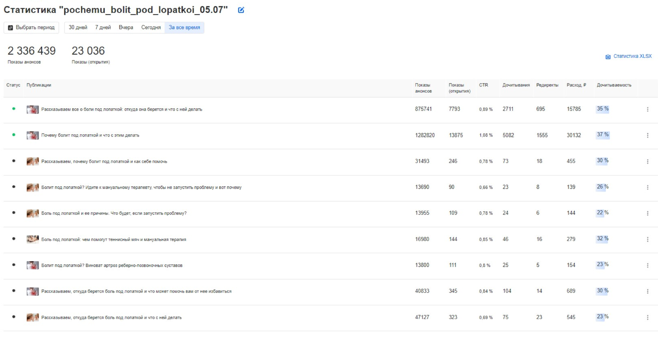Click download icon next to Статистика XLSX
Image resolution: width=658 pixels, height=341 pixels.
608,57
